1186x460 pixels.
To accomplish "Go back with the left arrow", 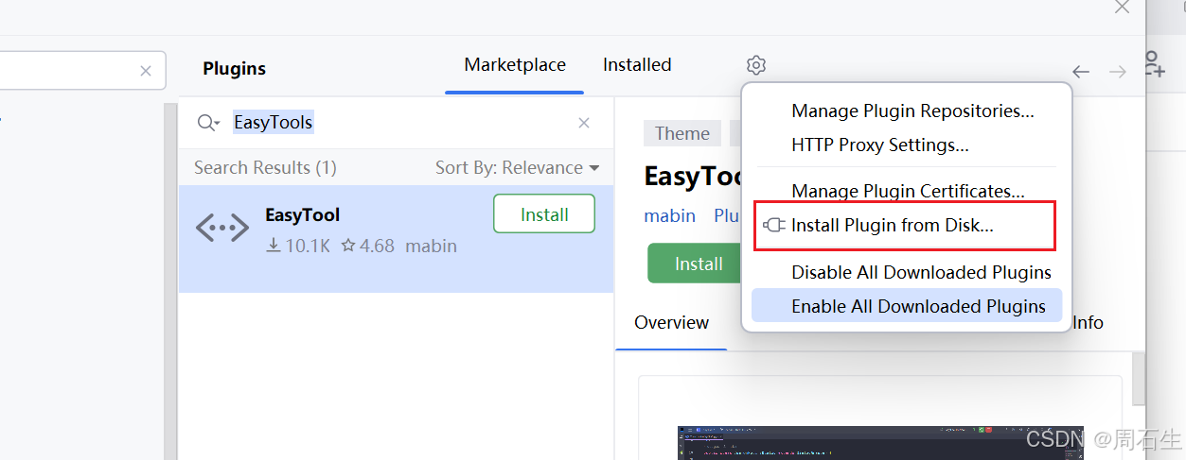I will (1081, 72).
